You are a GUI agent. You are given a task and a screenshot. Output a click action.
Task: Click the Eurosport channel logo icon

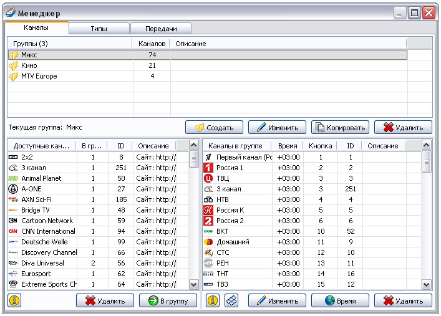(13, 274)
